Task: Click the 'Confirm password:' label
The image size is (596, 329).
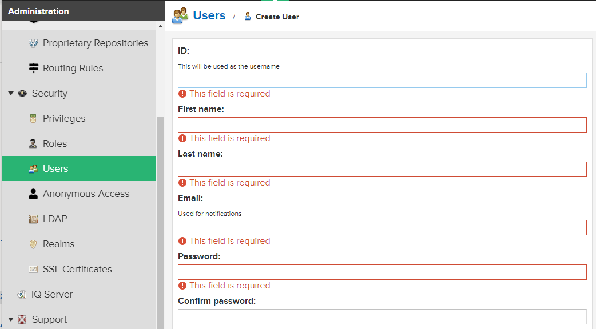Action: pos(217,301)
